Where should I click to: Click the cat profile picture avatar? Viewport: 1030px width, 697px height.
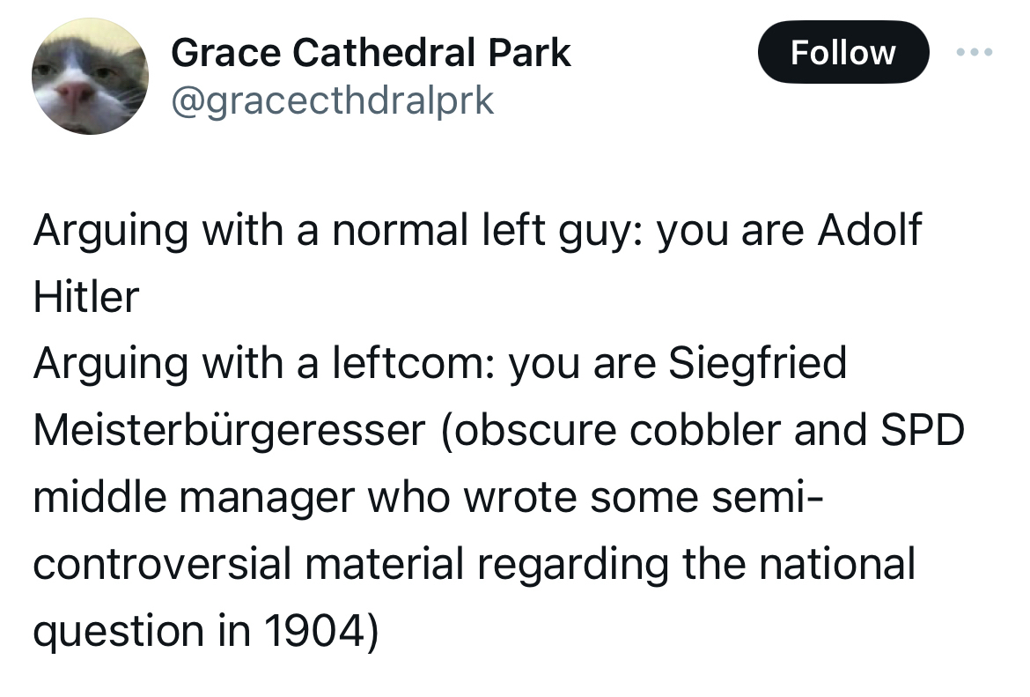pos(91,77)
